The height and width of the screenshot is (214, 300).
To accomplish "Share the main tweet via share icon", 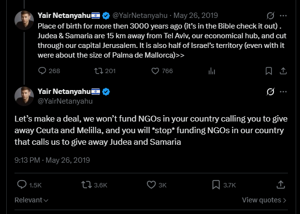I will 281,185.
